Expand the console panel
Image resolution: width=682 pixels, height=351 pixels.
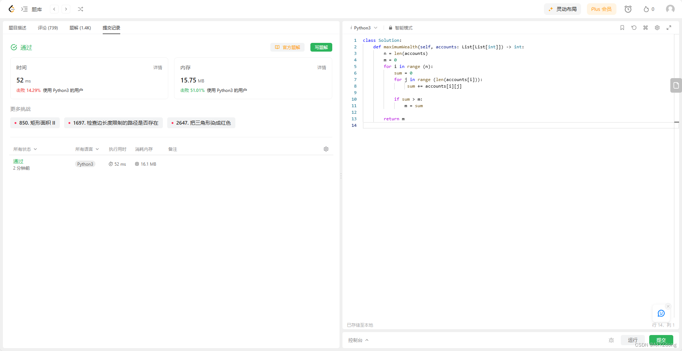pyautogui.click(x=358, y=340)
